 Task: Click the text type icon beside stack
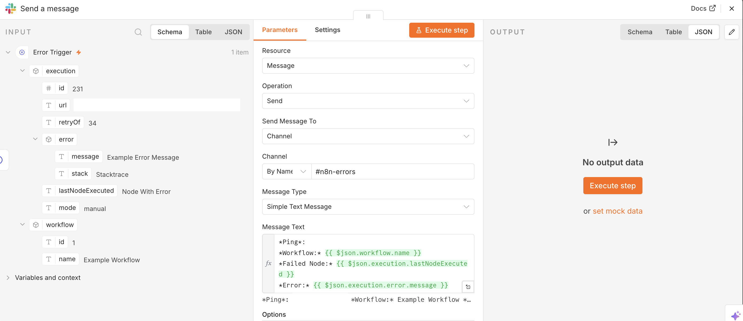(x=62, y=174)
